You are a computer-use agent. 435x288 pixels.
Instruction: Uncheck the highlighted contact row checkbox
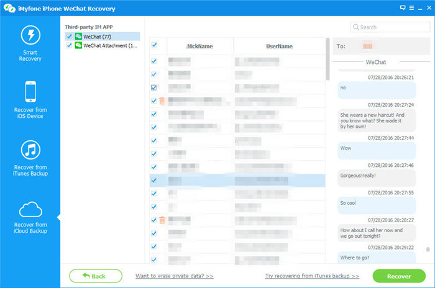point(153,180)
